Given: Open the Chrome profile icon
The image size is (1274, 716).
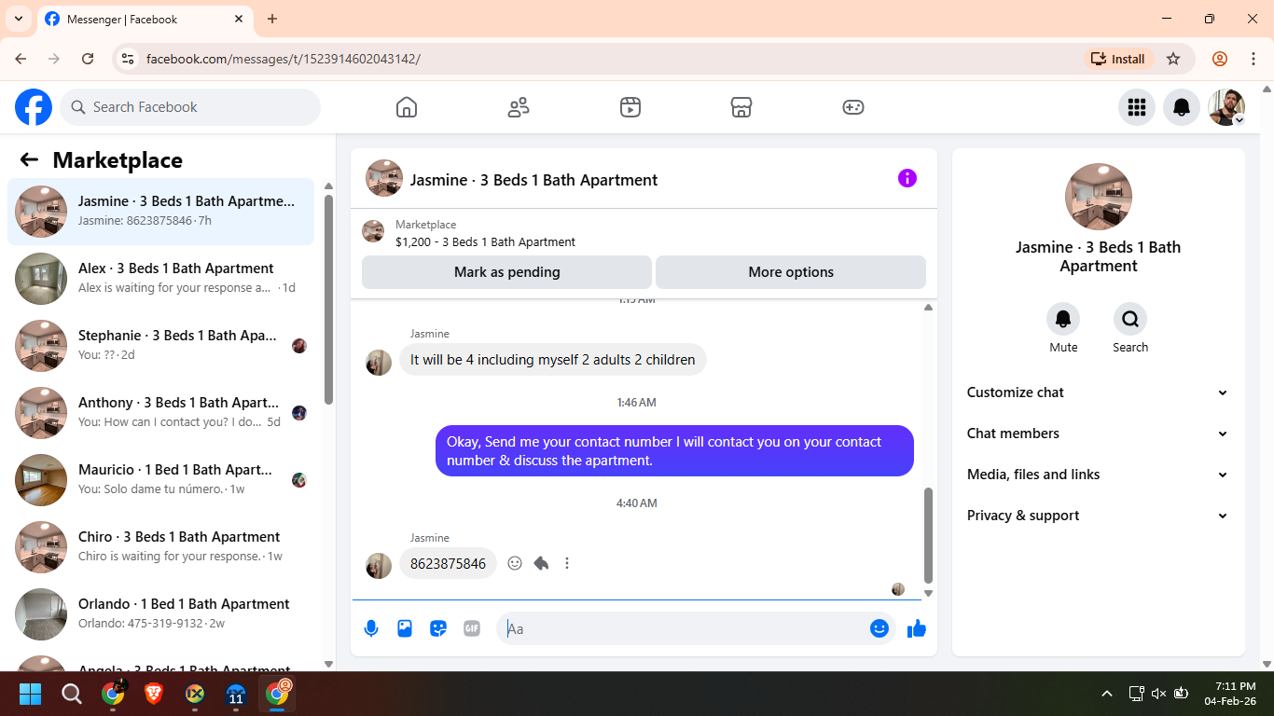Looking at the screenshot, I should pyautogui.click(x=1220, y=59).
